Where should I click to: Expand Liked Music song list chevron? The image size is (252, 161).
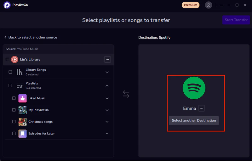pos(107,98)
